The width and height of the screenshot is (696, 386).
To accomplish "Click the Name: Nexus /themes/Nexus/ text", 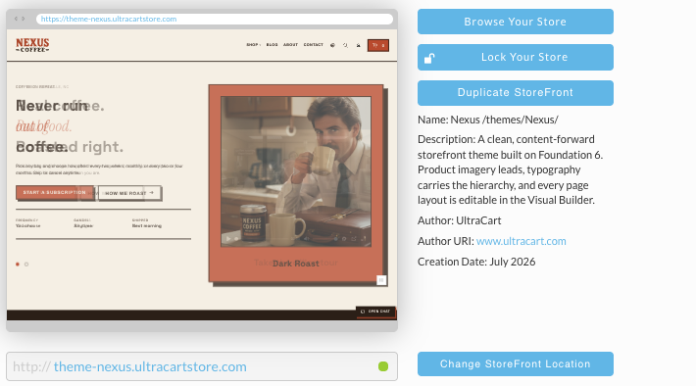I will point(488,120).
